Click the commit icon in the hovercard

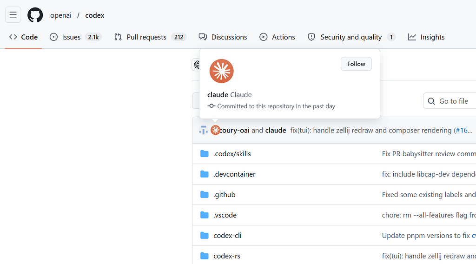[x=212, y=106]
